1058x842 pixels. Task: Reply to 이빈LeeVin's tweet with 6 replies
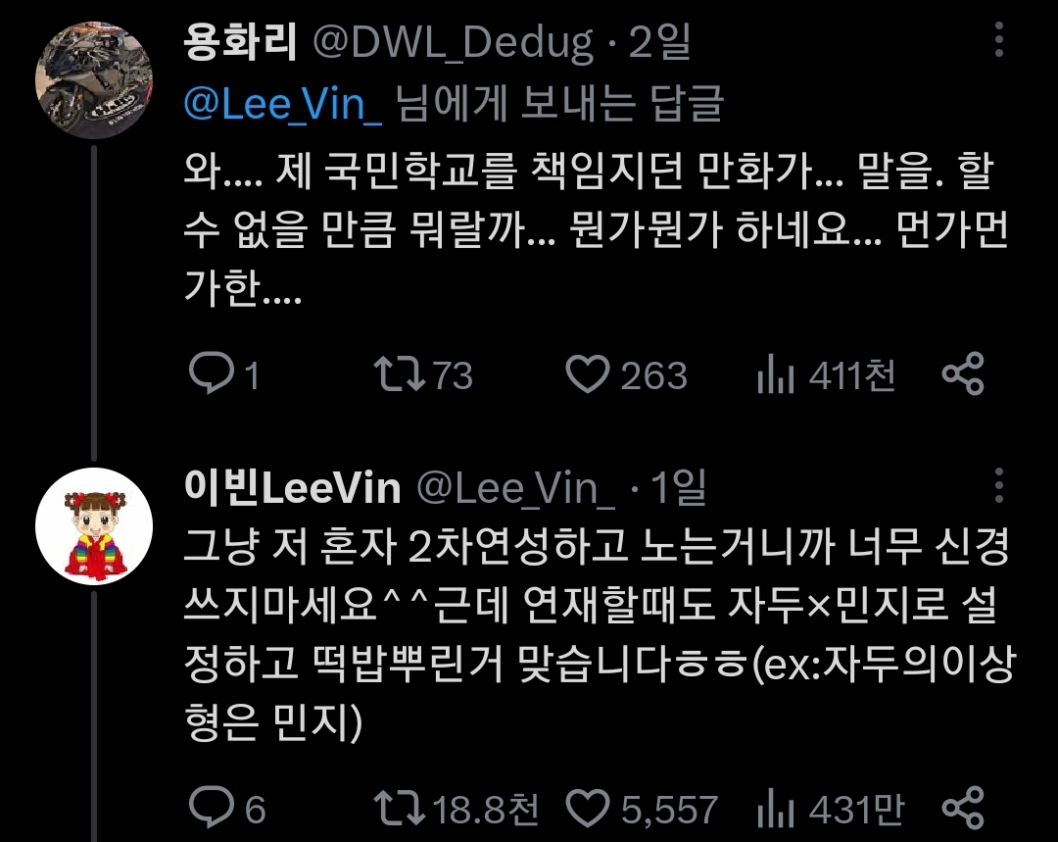tap(212, 807)
